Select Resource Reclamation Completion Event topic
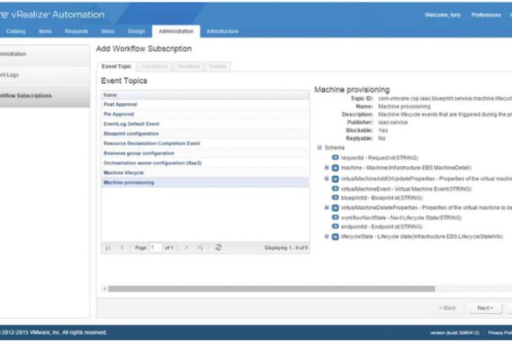512x341 pixels. pos(205,143)
